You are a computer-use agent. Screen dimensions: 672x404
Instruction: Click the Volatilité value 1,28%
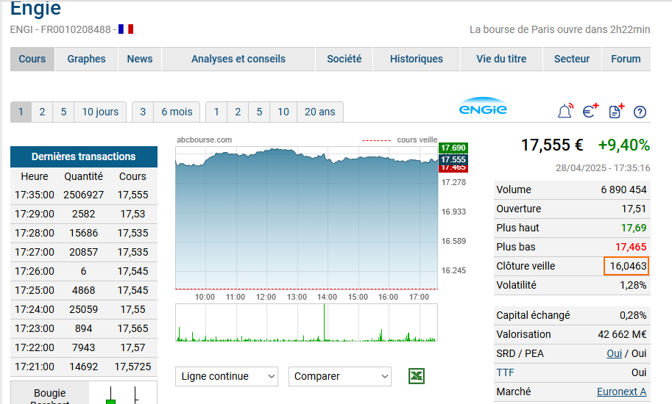pos(633,285)
